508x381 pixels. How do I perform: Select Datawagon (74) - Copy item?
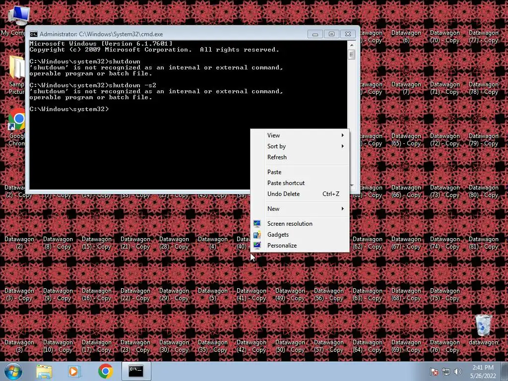tap(445, 243)
